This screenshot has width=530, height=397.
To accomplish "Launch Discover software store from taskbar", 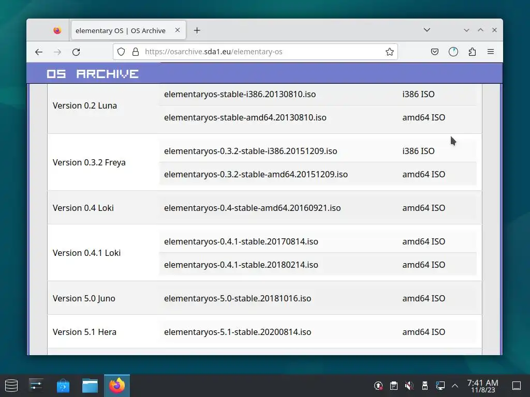I will click(x=63, y=386).
